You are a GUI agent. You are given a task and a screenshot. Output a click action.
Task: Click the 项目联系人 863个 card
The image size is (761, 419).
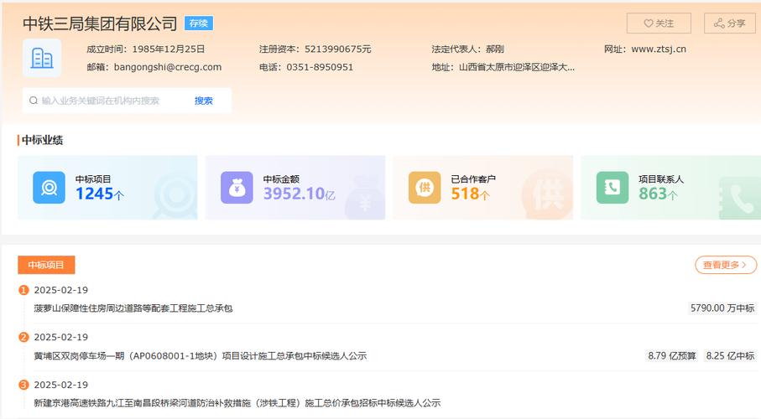tap(670, 187)
